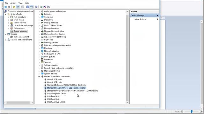Click the Audio inputs and outputs icon
Screen dimensions: 204x114
(x=42, y=11)
